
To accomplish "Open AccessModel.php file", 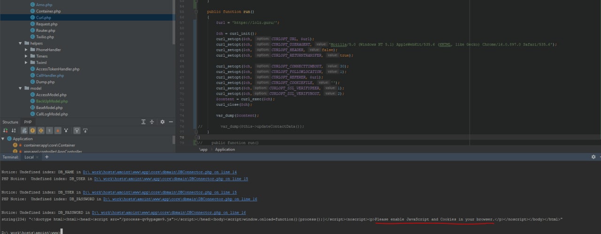I will [51, 95].
